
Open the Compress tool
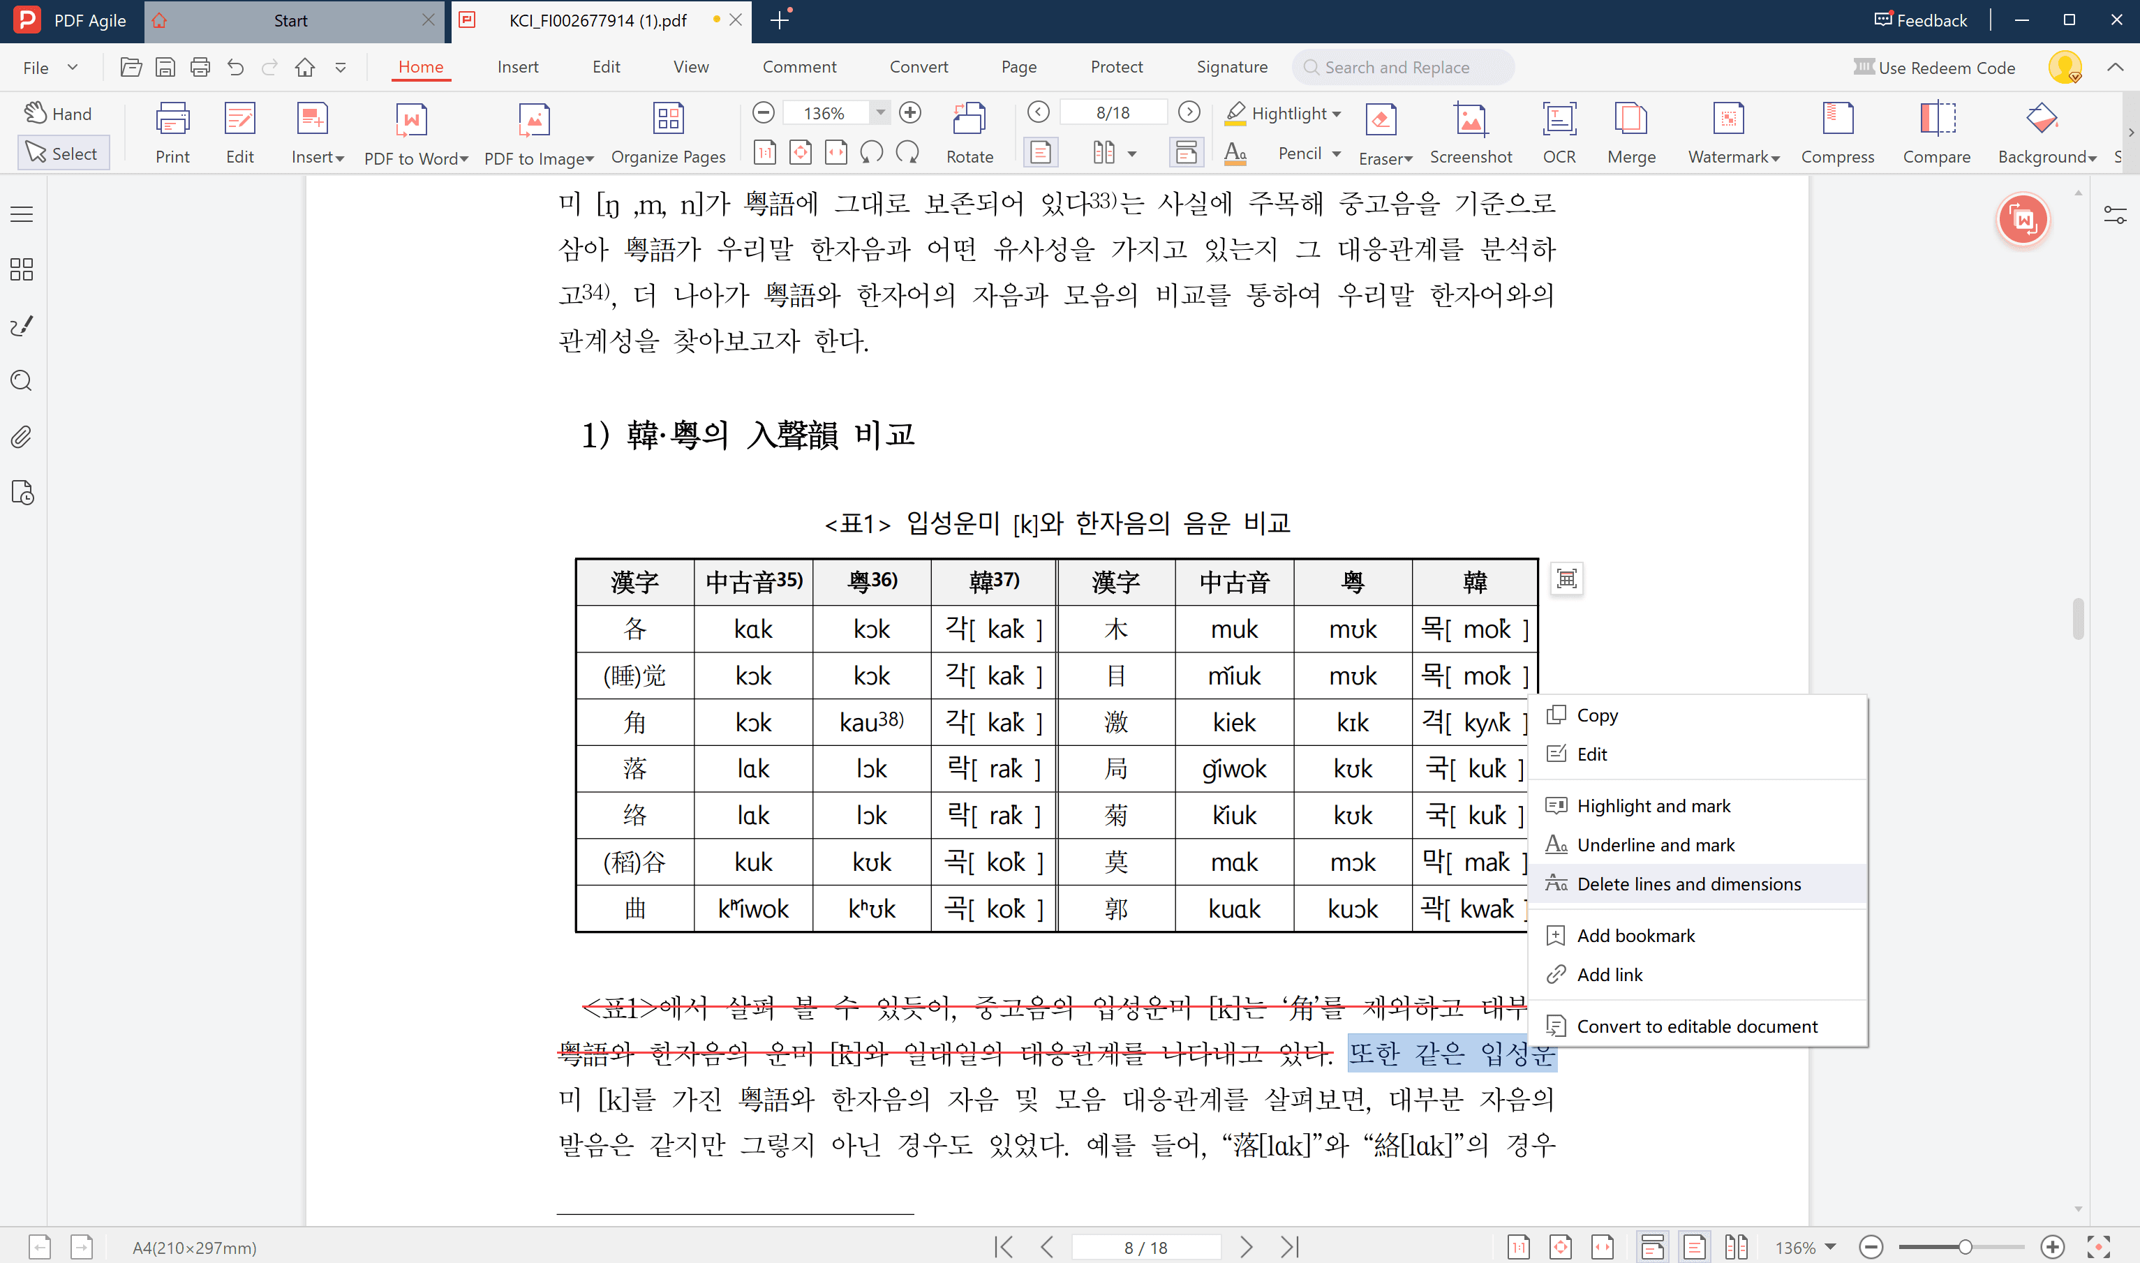click(1837, 133)
